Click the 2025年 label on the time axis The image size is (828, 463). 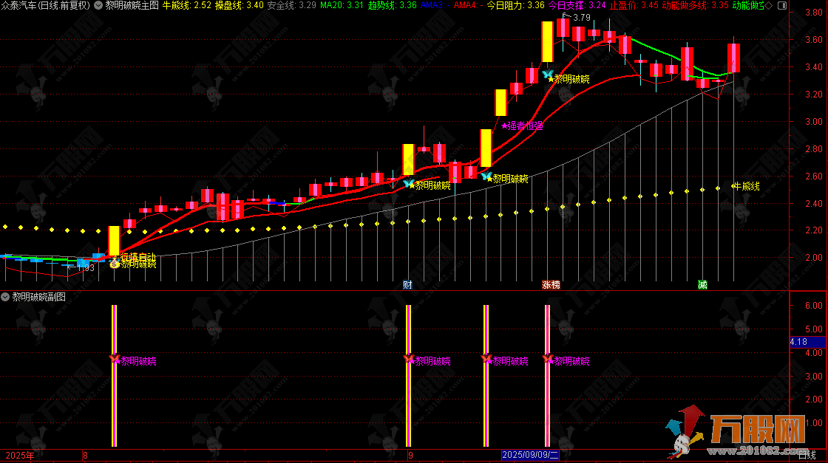(x=19, y=456)
